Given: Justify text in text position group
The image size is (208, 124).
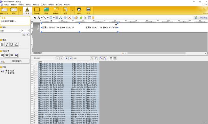Looking at the screenshot, I should pos(16,55).
